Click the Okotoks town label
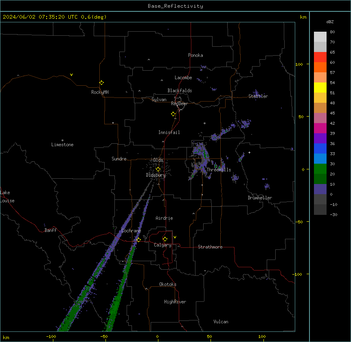 tap(168, 284)
